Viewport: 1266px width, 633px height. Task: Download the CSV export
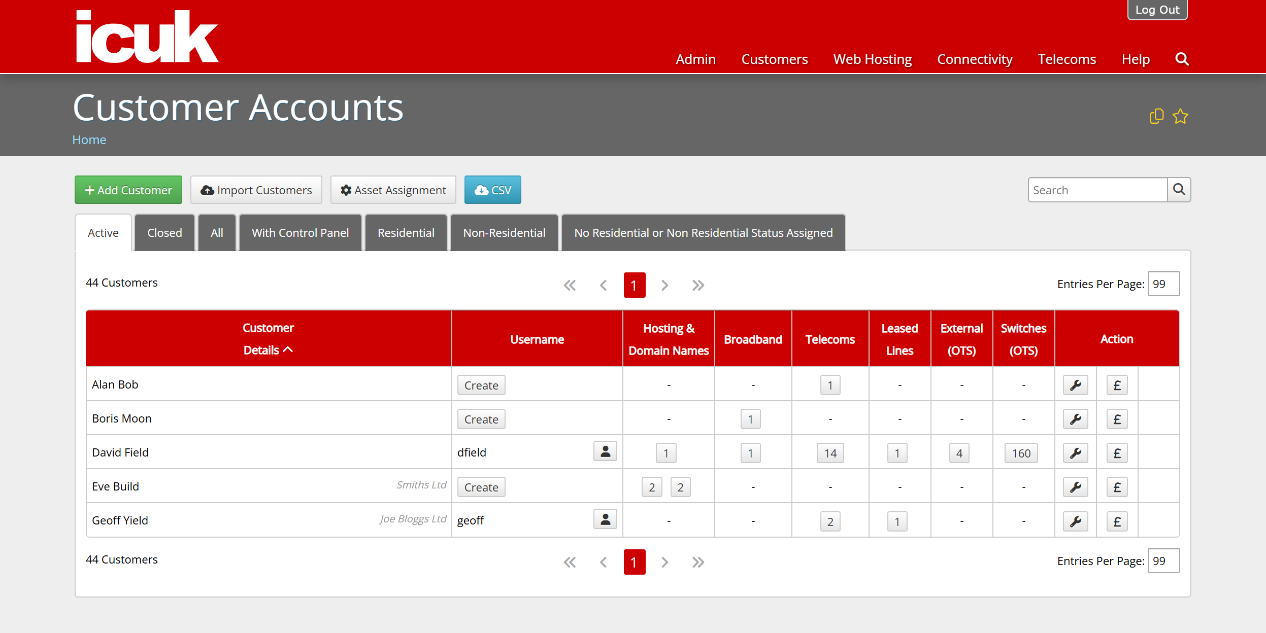coord(492,190)
